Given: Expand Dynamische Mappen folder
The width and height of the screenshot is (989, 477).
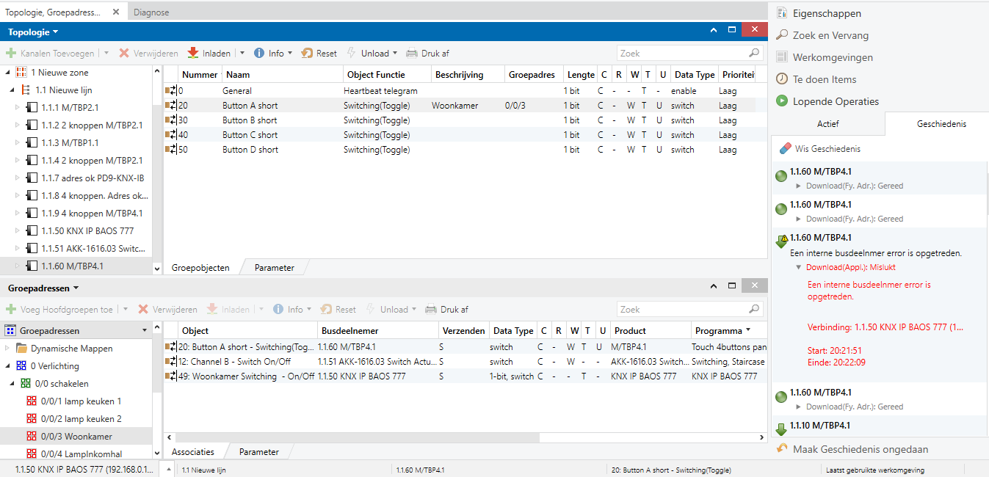Looking at the screenshot, I should 9,349.
